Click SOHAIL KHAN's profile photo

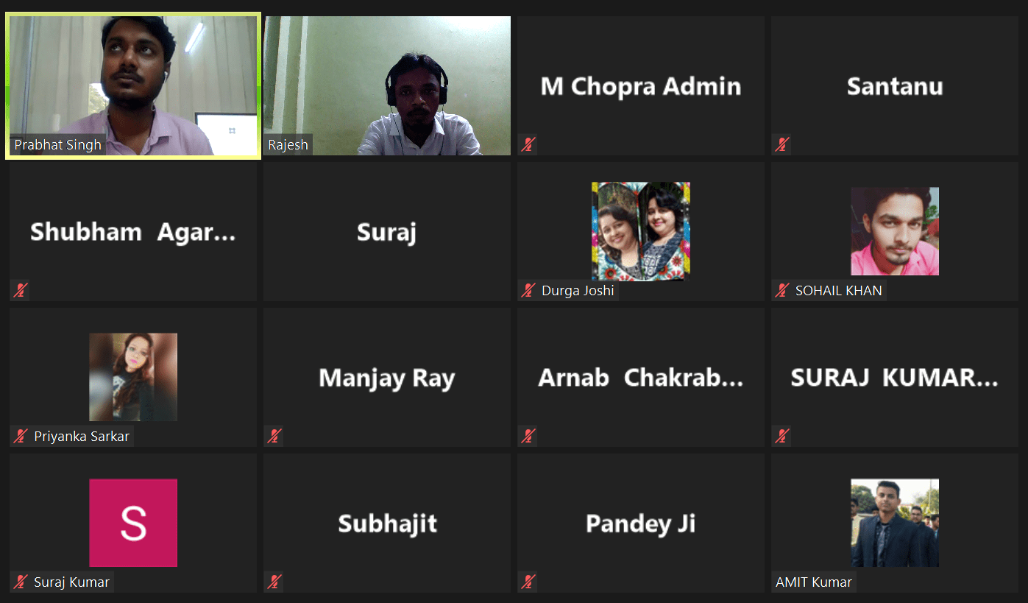tap(895, 231)
